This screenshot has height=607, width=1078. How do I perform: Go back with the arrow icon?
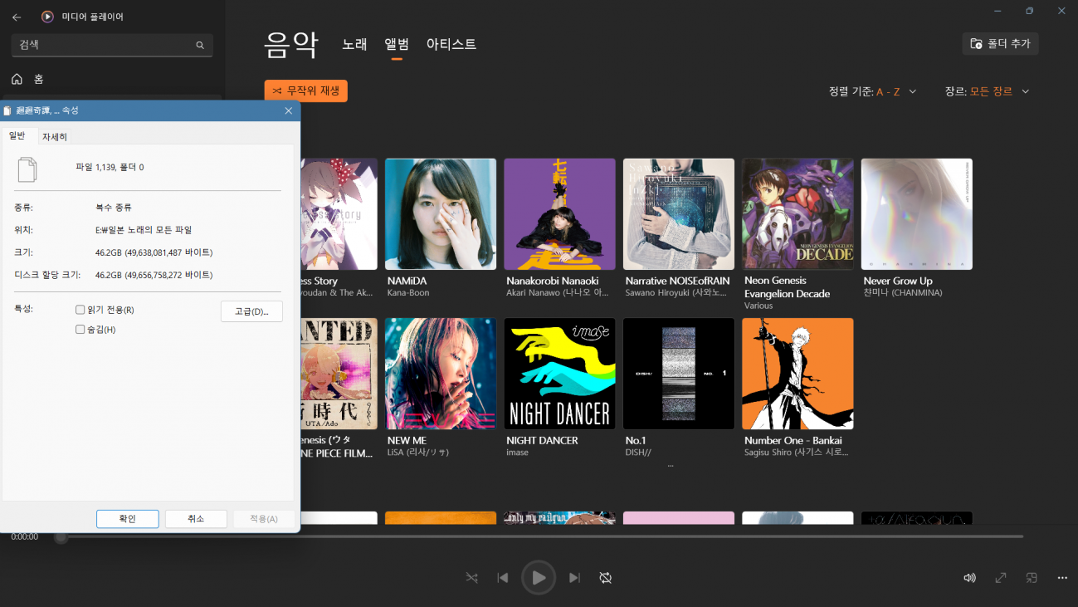coord(17,17)
